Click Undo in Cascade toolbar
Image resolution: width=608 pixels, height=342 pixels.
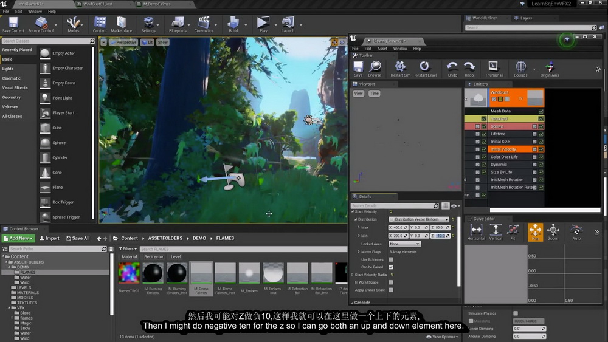coord(452,69)
